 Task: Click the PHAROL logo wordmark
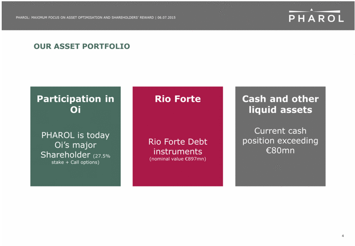(x=316, y=18)
